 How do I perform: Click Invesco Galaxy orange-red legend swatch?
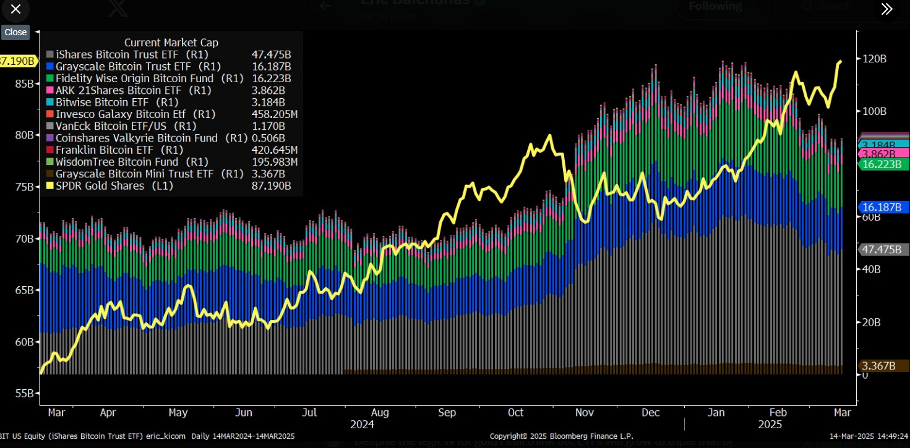(x=49, y=114)
